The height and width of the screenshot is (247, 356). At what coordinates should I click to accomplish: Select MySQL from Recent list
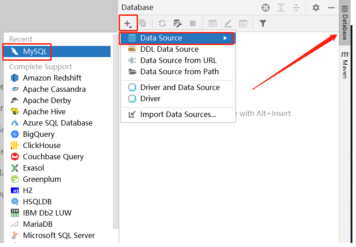[57, 52]
